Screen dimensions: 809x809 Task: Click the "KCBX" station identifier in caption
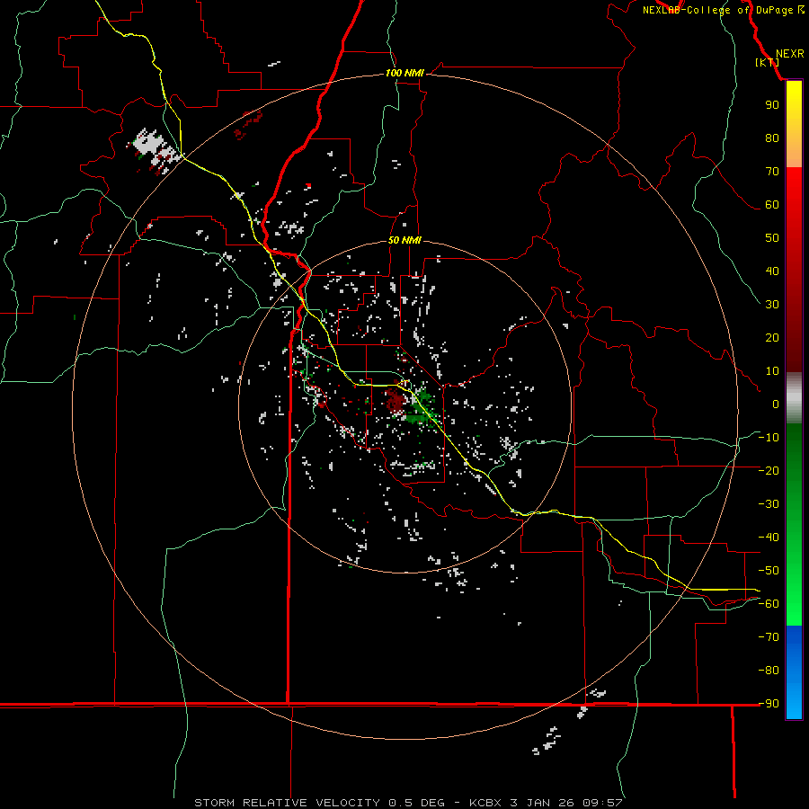[x=487, y=803]
